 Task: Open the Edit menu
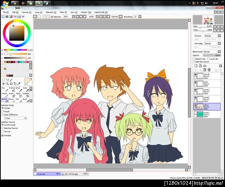[x=15, y=12]
